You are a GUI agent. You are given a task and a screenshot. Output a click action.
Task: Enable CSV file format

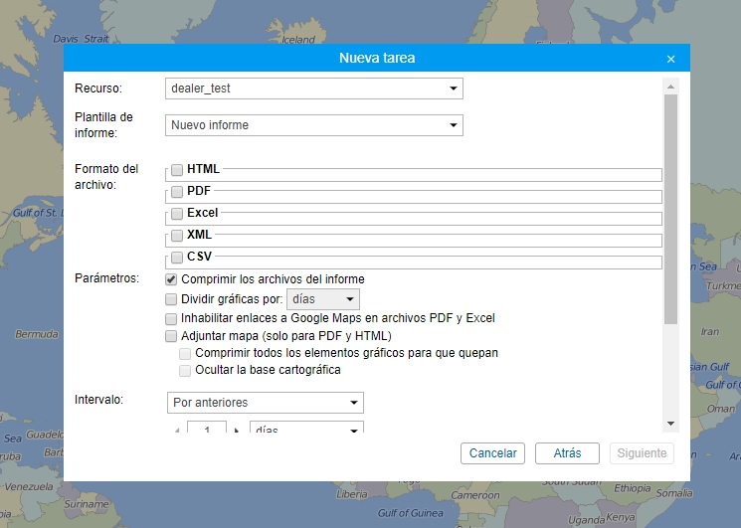[x=176, y=258]
